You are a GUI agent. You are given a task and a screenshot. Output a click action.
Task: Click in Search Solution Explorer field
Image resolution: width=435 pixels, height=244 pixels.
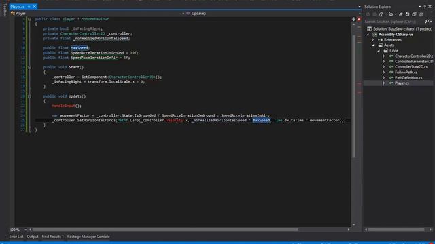pyautogui.click(x=394, y=22)
